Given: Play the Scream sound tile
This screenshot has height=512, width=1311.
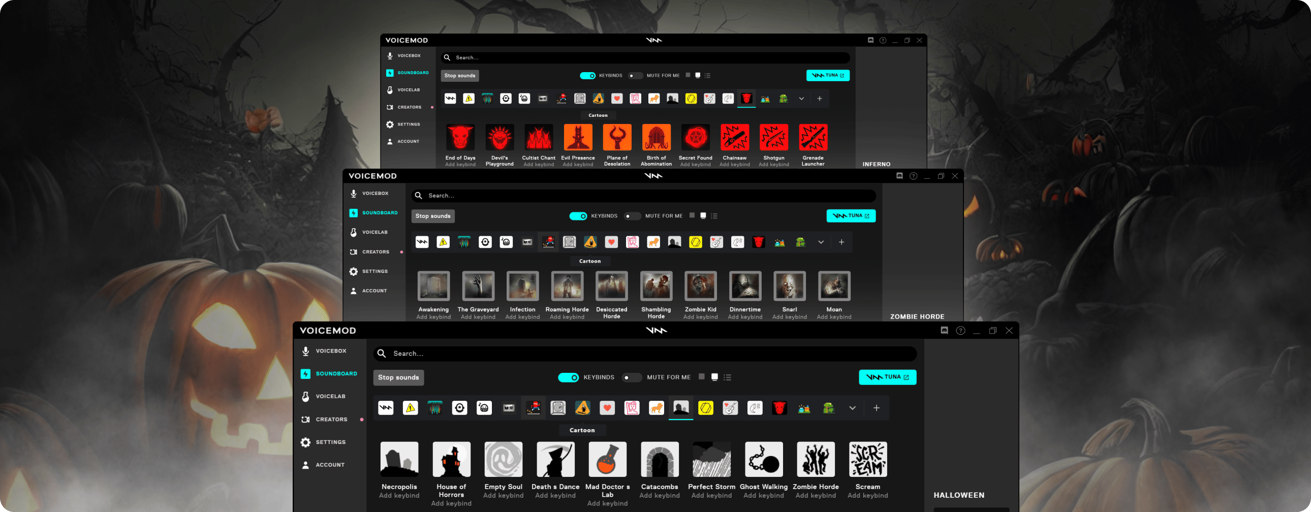Looking at the screenshot, I should pos(868,459).
